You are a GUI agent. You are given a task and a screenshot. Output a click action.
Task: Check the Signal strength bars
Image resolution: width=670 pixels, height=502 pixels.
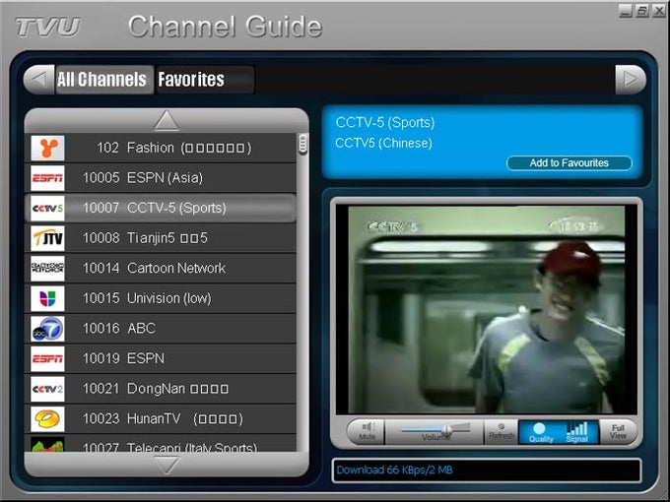click(x=576, y=432)
